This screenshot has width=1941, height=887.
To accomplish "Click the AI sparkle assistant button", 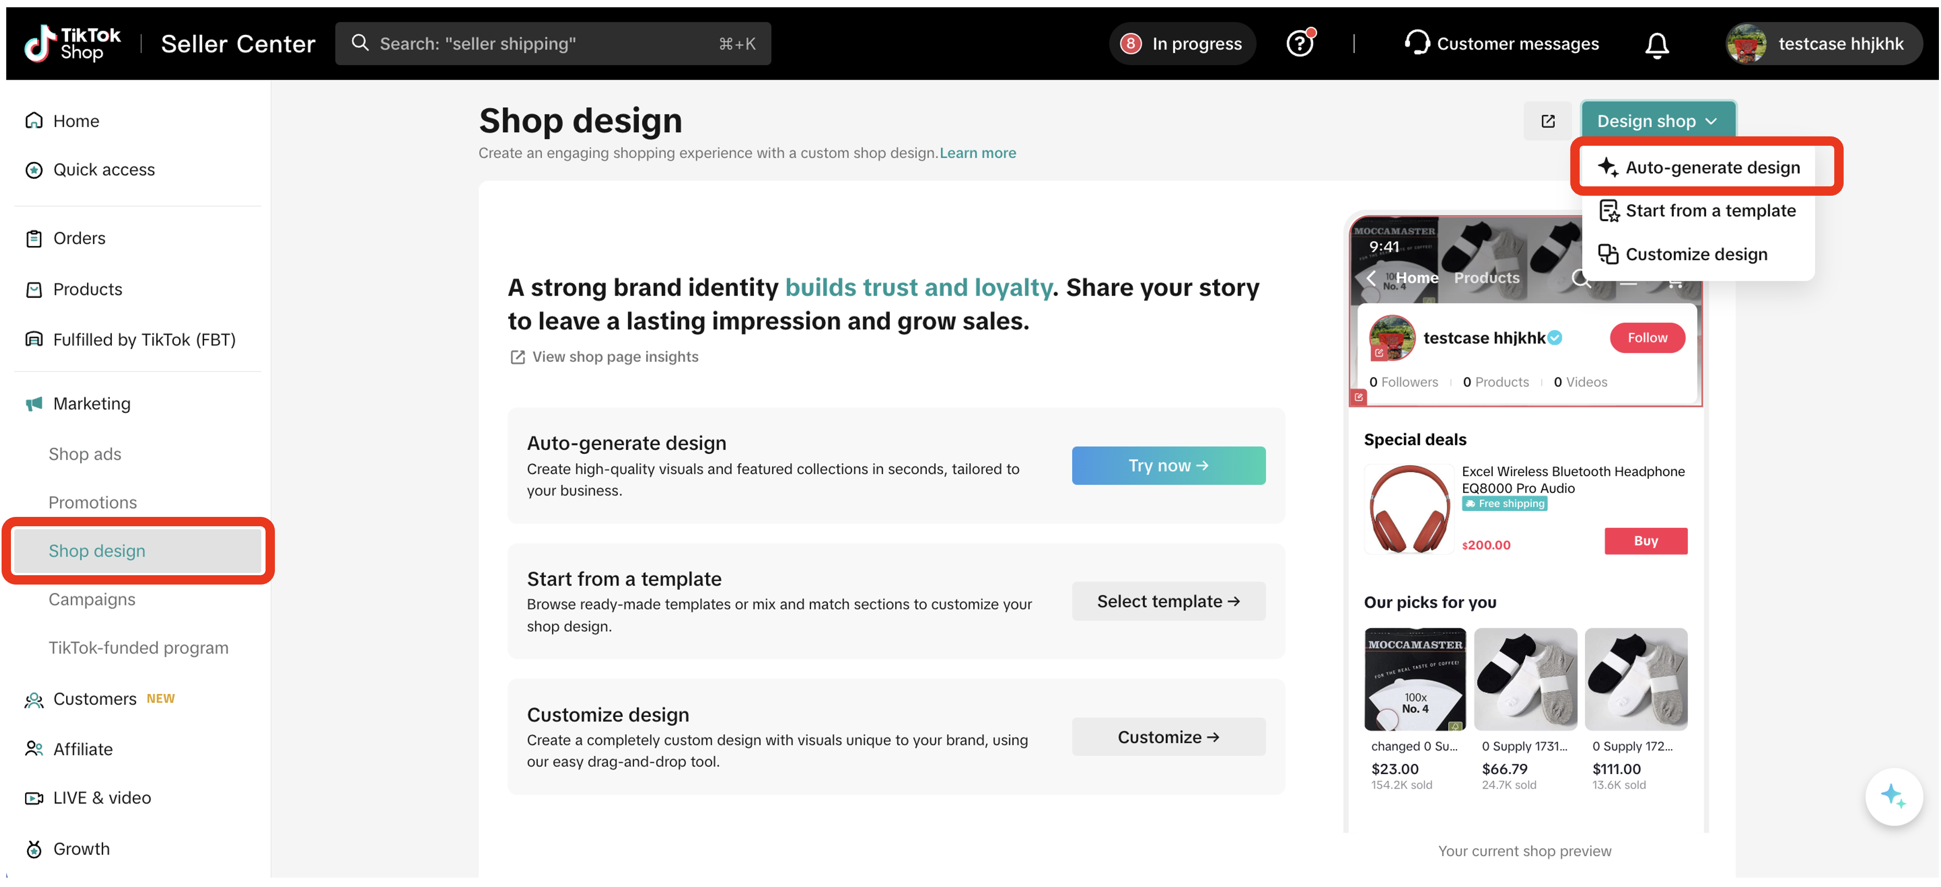I will (1894, 796).
